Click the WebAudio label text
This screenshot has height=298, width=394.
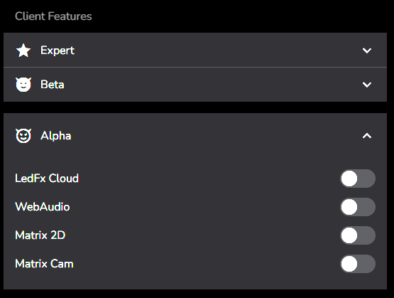coord(43,207)
